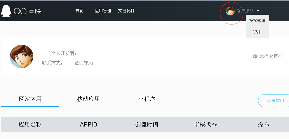Select 授权管理 from the dropdown menu
The width and height of the screenshot is (289, 139).
[257, 21]
